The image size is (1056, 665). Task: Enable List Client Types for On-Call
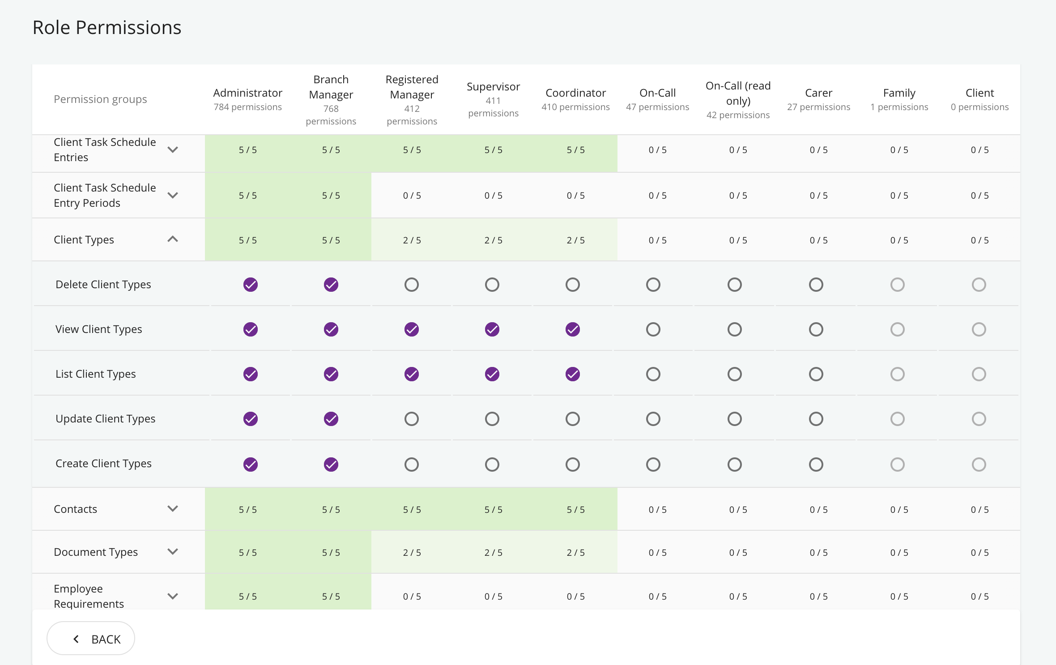(x=653, y=374)
